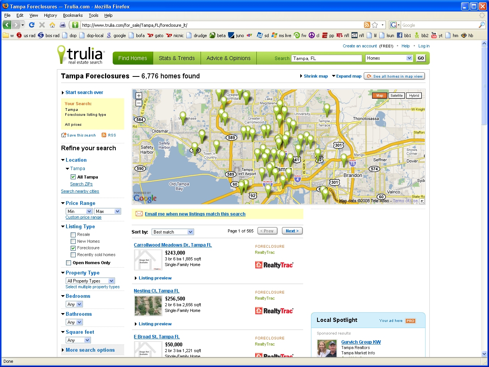The width and height of the screenshot is (489, 367).
Task: Click the RealtyTrac logo for Nesting Ct listing
Action: [274, 311]
